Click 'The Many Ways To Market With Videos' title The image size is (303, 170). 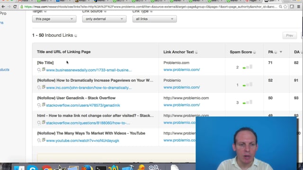tap(91, 133)
